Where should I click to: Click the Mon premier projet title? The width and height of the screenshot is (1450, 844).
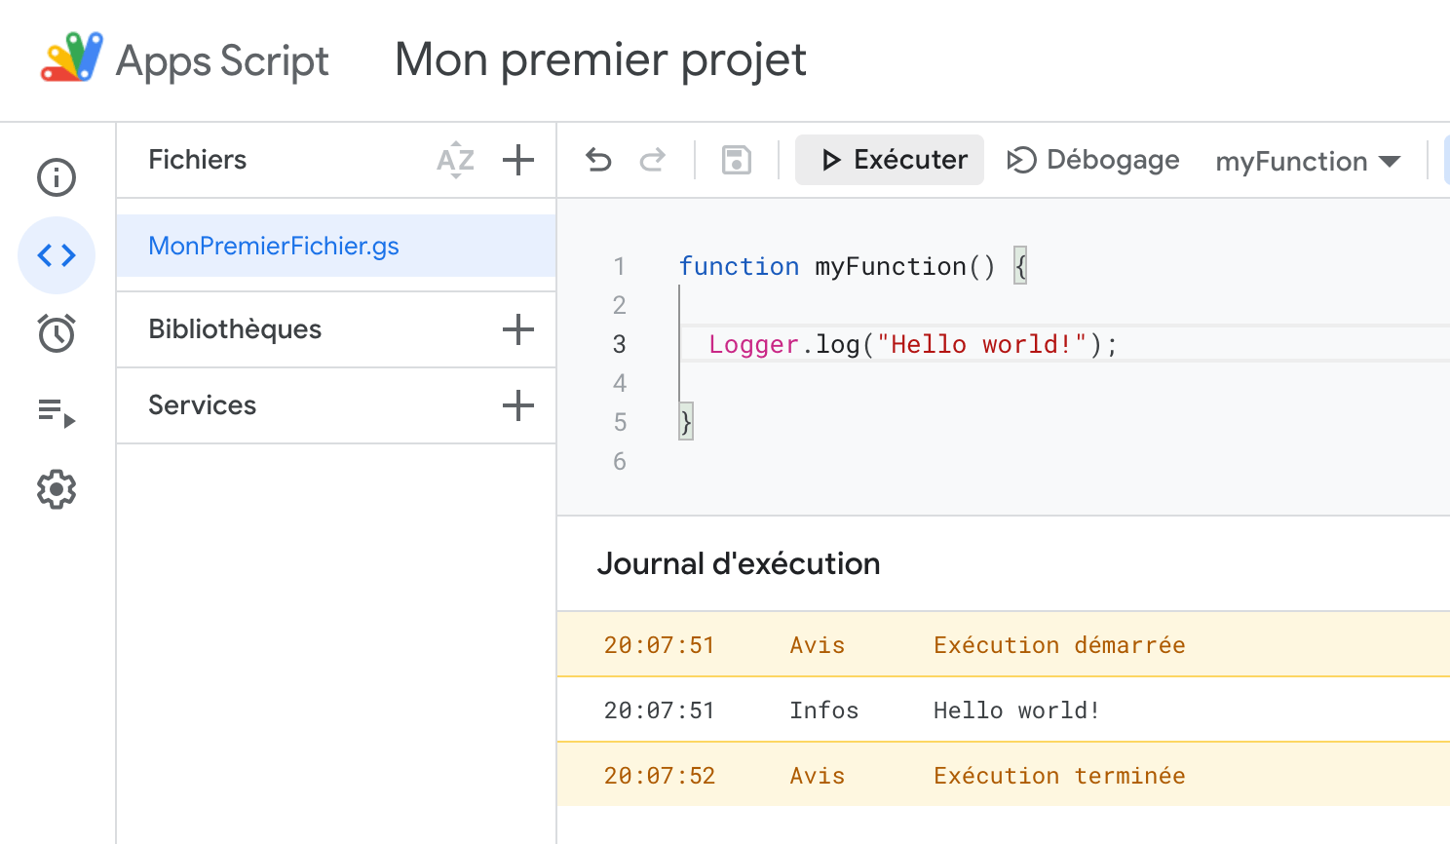click(600, 60)
